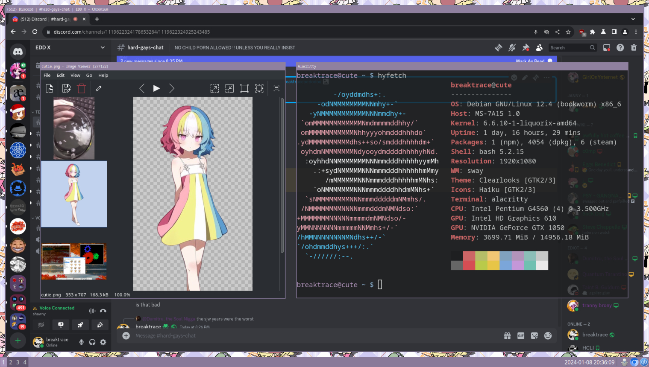Click trash can icon in Discord header
This screenshot has height=367, width=649.
tap(634, 48)
